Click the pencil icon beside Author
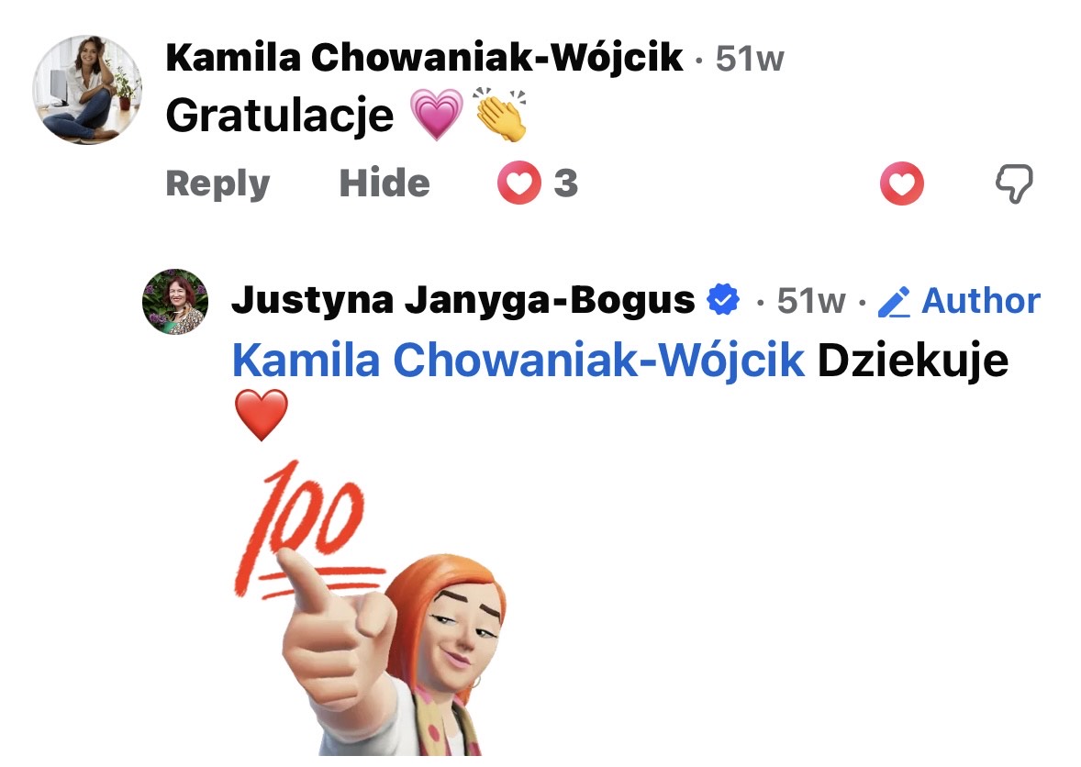This screenshot has width=1081, height=767. point(894,302)
